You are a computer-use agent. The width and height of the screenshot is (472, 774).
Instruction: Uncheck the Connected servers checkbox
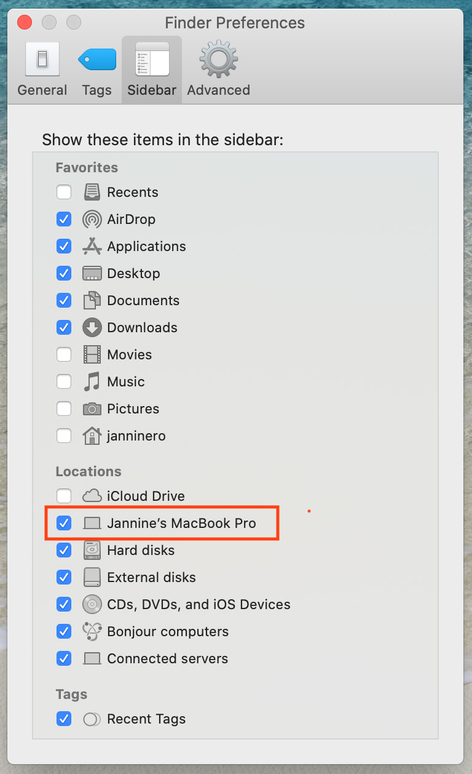(64, 658)
